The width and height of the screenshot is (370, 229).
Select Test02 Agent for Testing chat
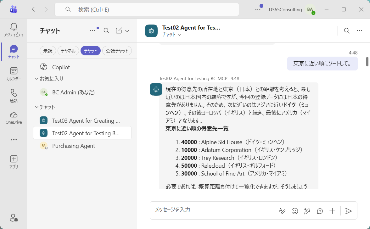[82, 133]
